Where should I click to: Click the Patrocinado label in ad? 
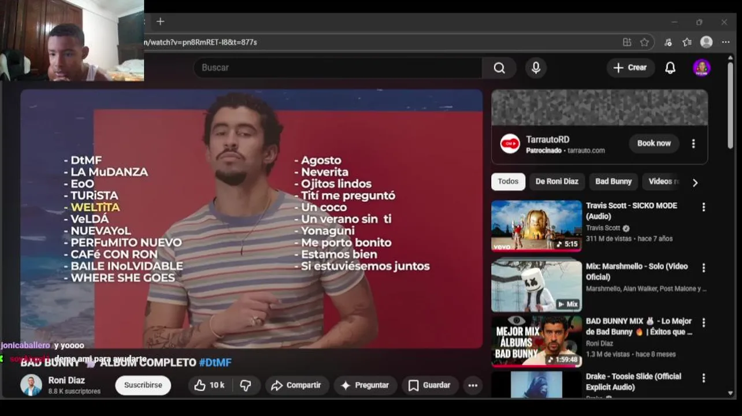pos(544,151)
